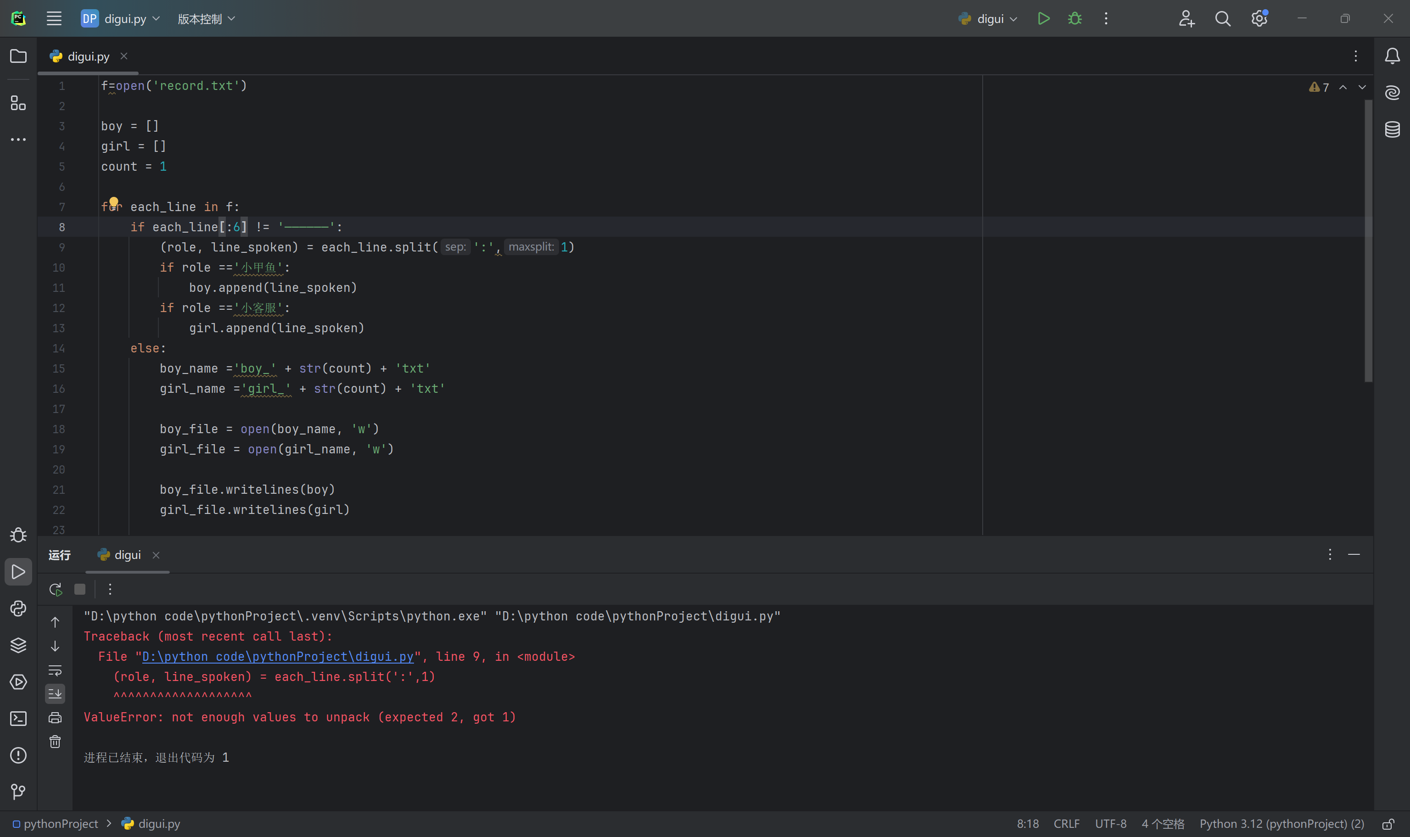Open line:column 8:18 go-to dialog
The width and height of the screenshot is (1410, 837).
pyautogui.click(x=1028, y=824)
